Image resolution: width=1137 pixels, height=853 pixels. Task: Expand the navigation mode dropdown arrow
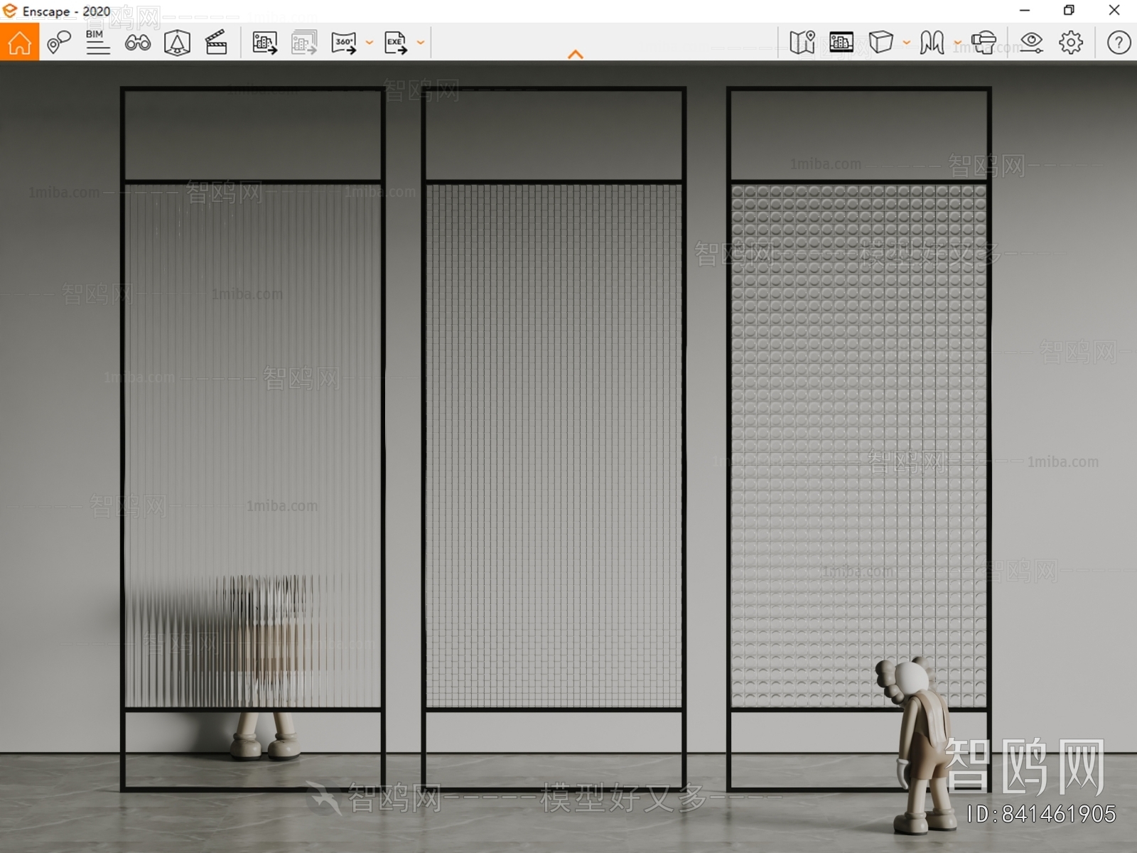[957, 43]
